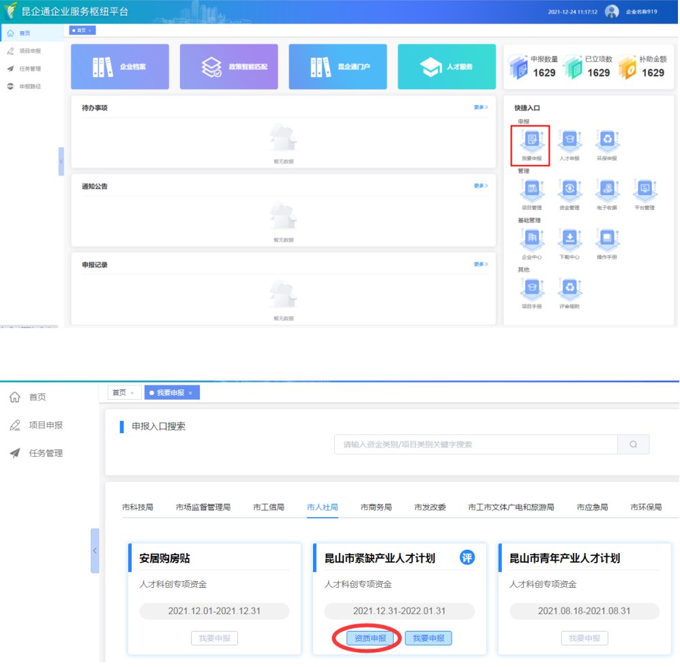Viewport: 680px width, 667px height.
Task: Click the 申报入口搜索 keyword input field
Action: click(x=475, y=445)
